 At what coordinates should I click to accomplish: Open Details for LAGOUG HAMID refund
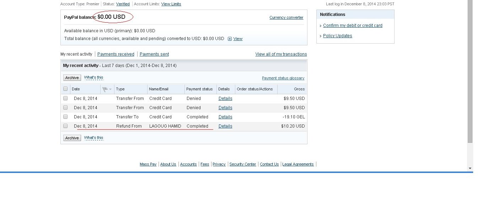225,126
